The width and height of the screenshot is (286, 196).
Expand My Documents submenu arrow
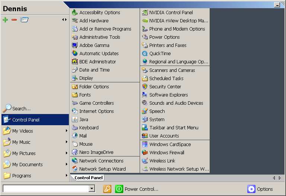click(x=66, y=164)
